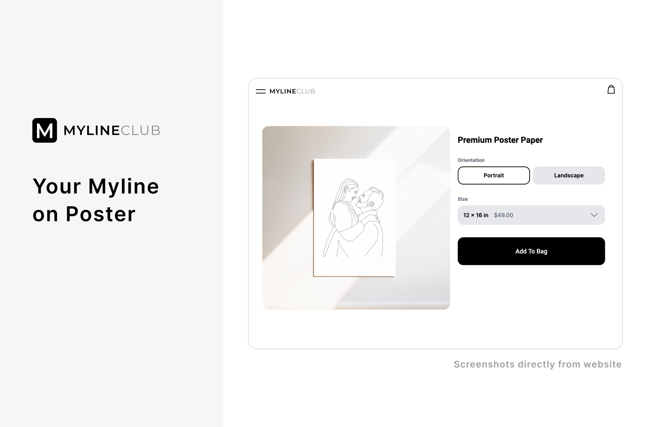Click the Add To Bag button
This screenshot has height=427, width=657.
[x=531, y=251]
